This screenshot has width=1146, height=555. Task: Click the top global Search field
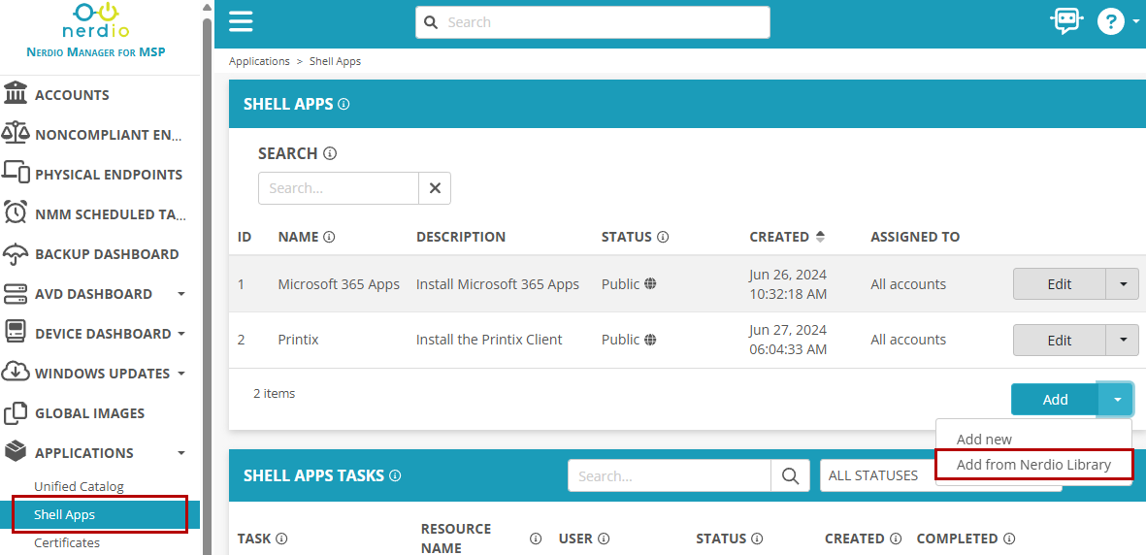point(593,22)
